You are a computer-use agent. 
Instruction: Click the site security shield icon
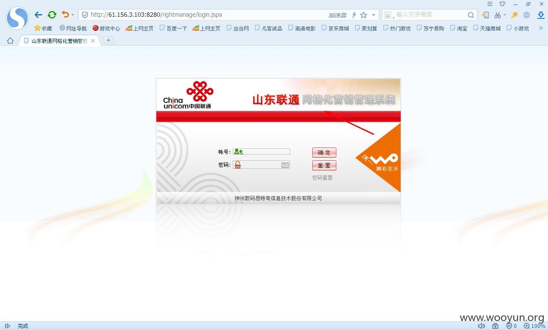tap(85, 15)
